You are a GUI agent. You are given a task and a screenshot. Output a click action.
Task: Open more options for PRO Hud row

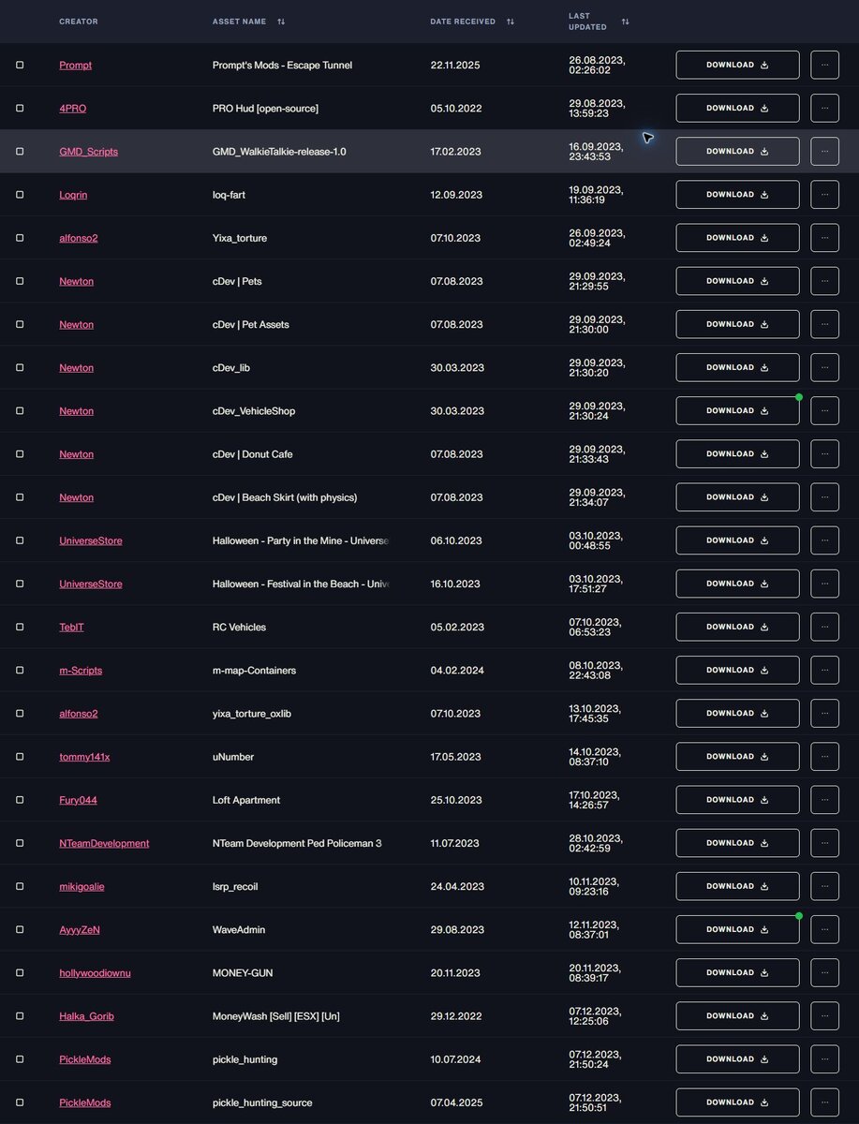click(x=824, y=108)
